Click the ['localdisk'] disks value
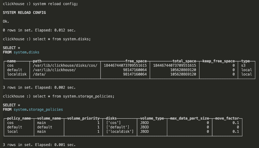 [x=120, y=131]
